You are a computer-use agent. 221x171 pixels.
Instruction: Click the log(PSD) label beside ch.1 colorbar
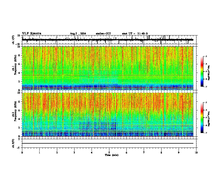209,73
